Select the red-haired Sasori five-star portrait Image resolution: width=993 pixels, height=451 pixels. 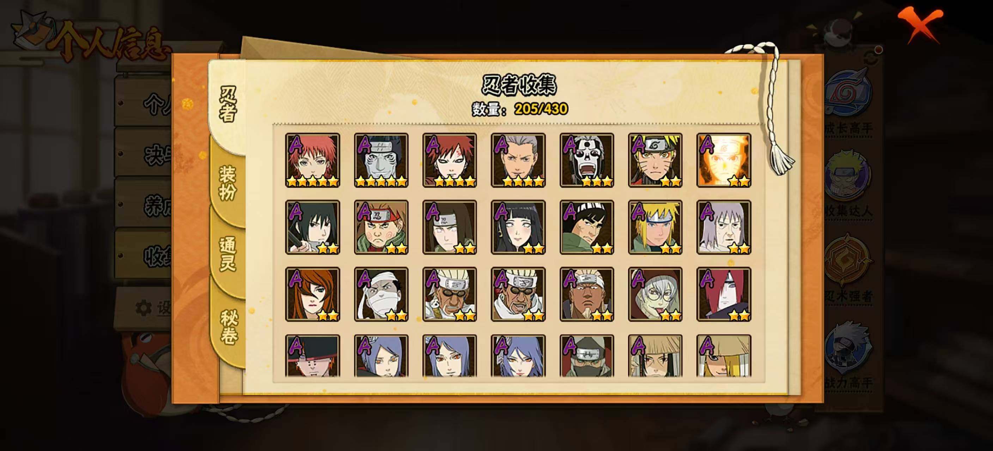coord(313,160)
